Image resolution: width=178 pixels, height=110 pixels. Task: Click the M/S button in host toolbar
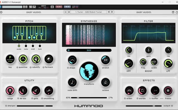(67, 7)
